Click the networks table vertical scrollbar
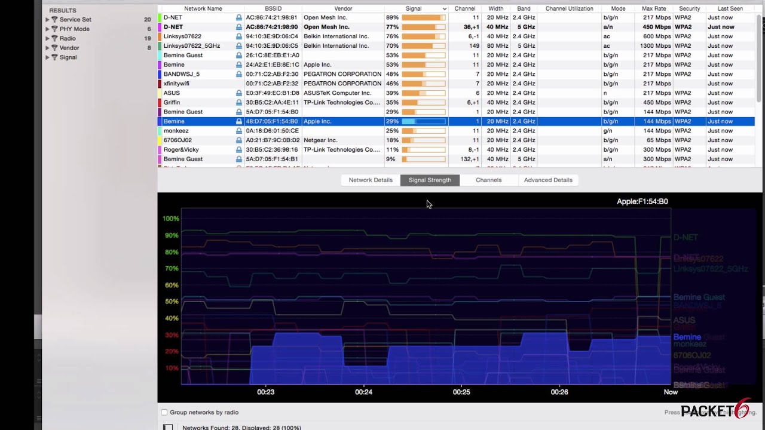Screen dimensions: 765x430 click(759, 58)
